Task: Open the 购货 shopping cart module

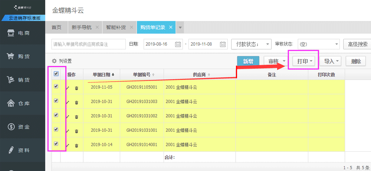Action: (x=23, y=56)
